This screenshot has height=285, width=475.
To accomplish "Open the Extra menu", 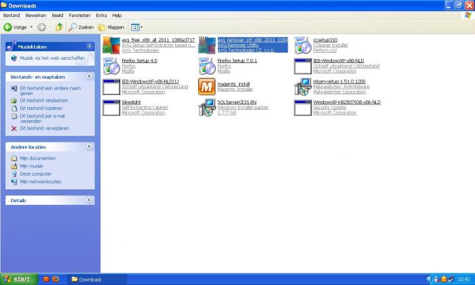I will click(101, 15).
